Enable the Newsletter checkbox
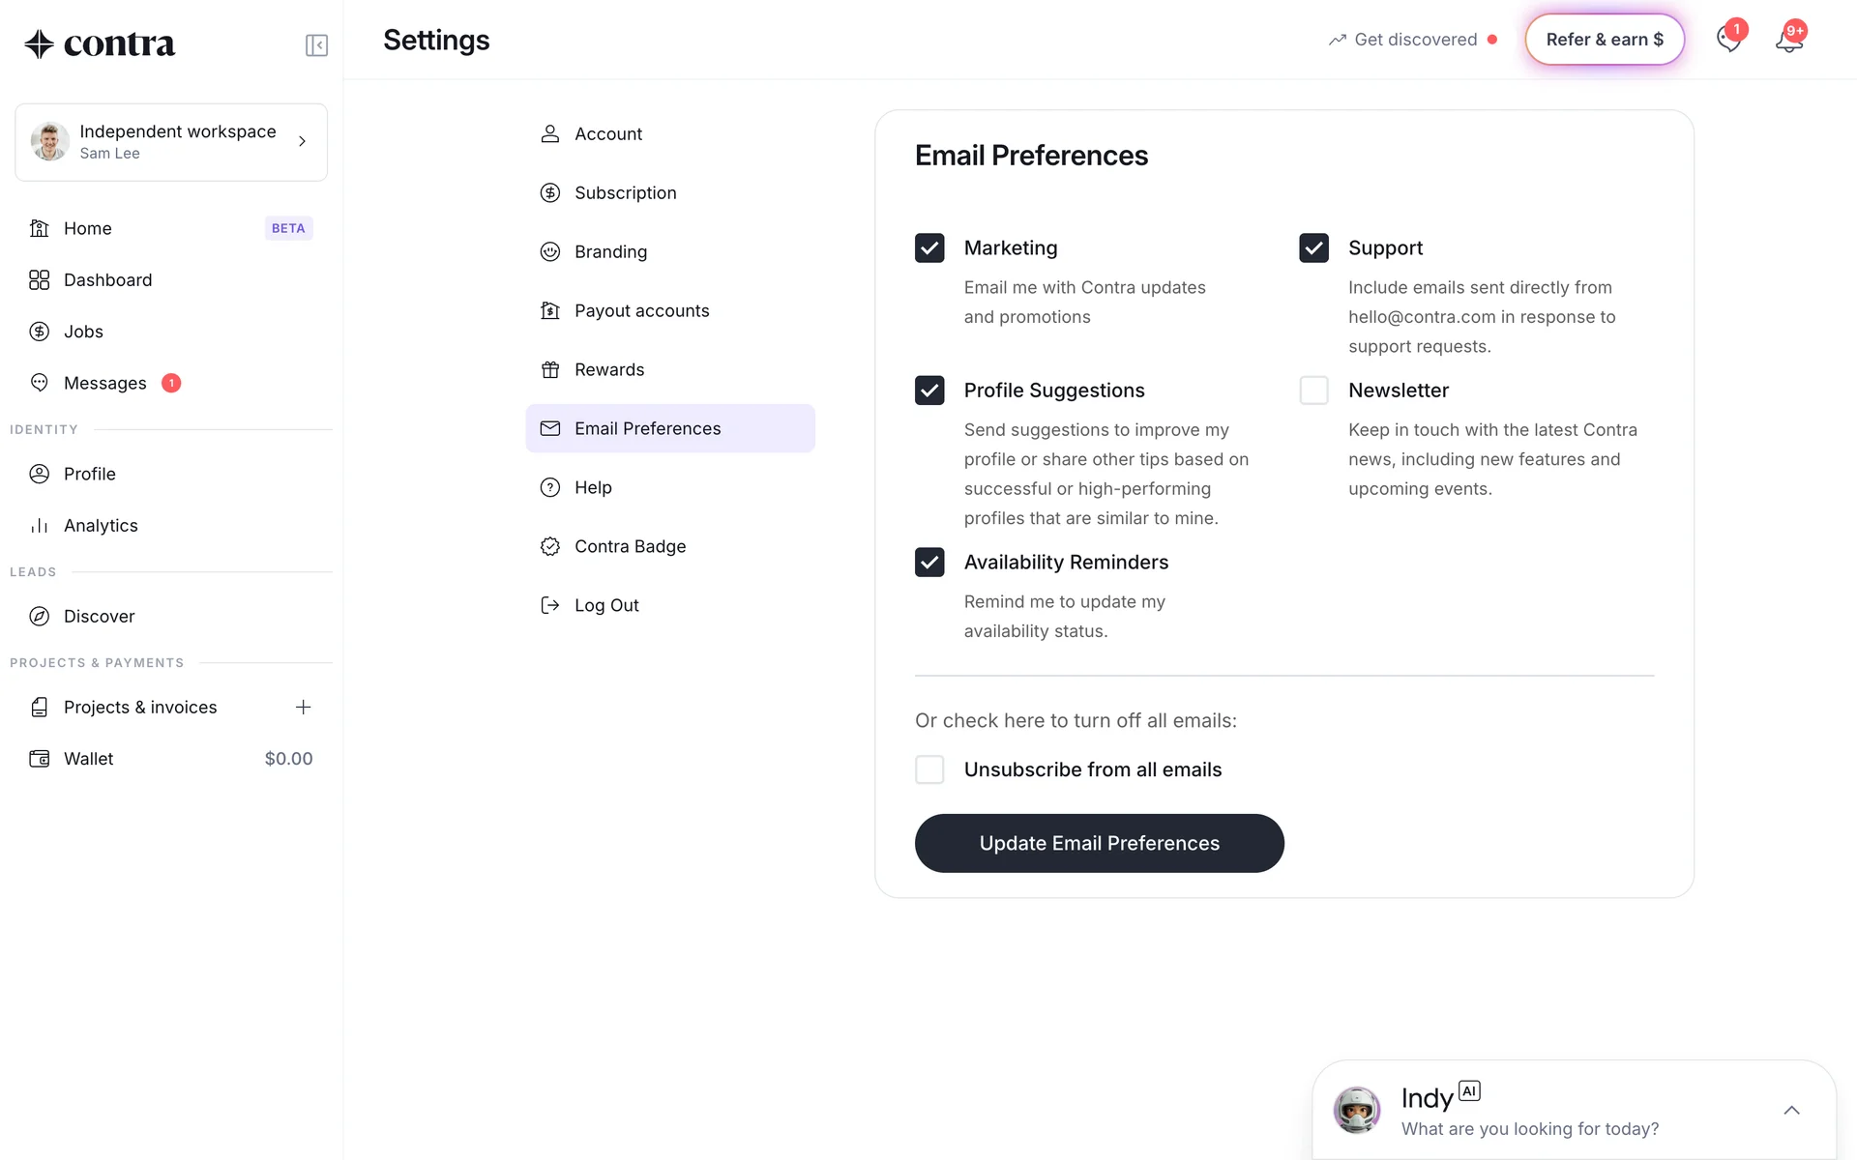 (1313, 391)
